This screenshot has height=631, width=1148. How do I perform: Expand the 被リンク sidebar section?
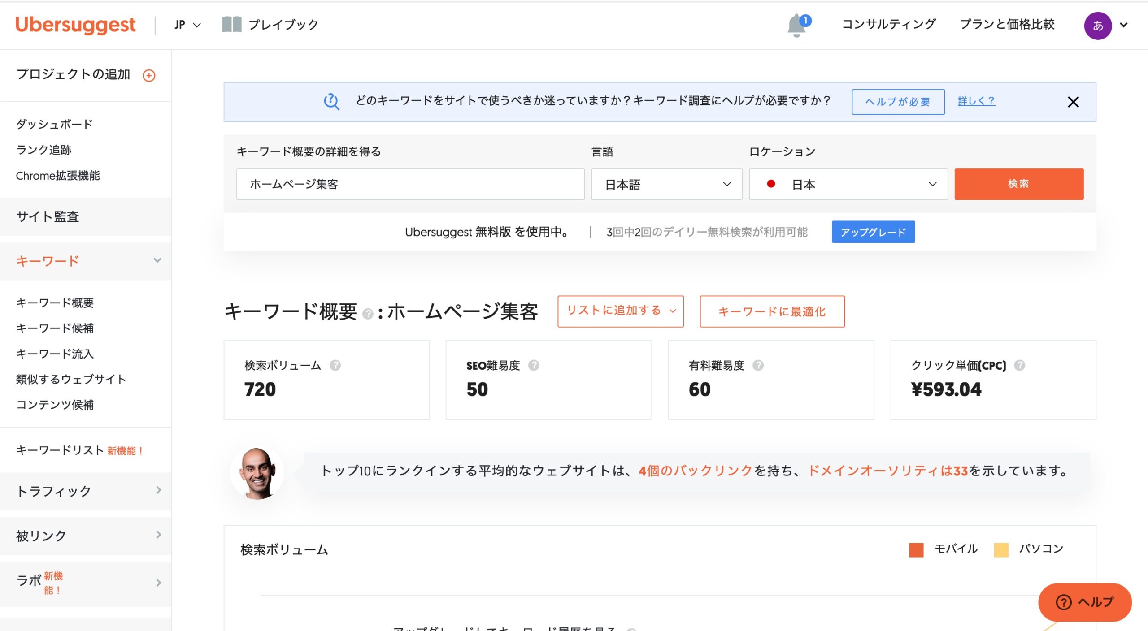tap(86, 535)
